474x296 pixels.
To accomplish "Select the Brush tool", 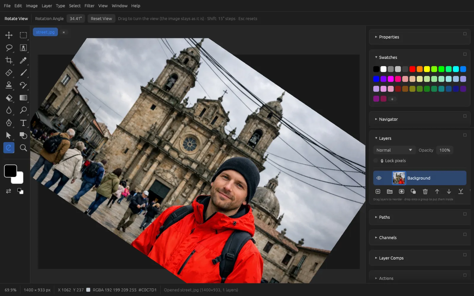I will pos(23,73).
